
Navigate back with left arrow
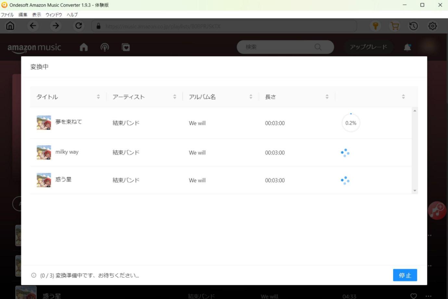click(x=33, y=26)
